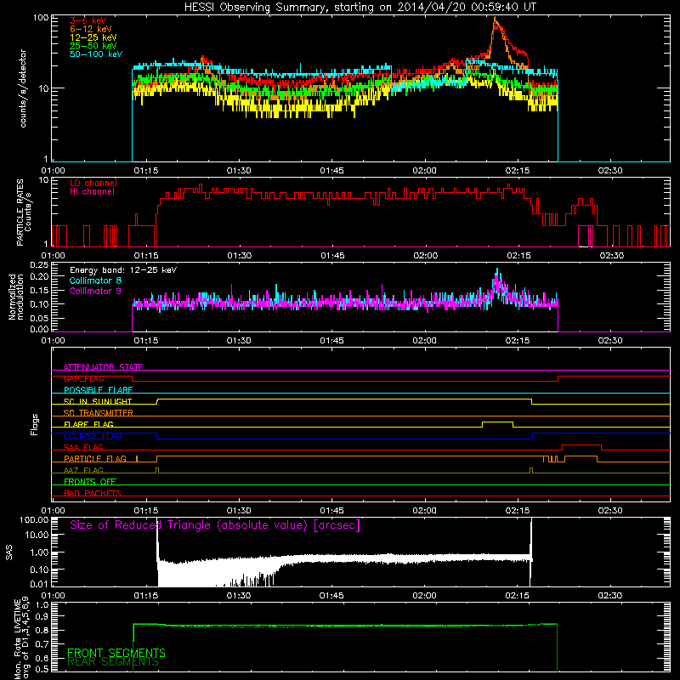Click the raised FLARE_FLAG pulse segment

pyautogui.click(x=497, y=422)
